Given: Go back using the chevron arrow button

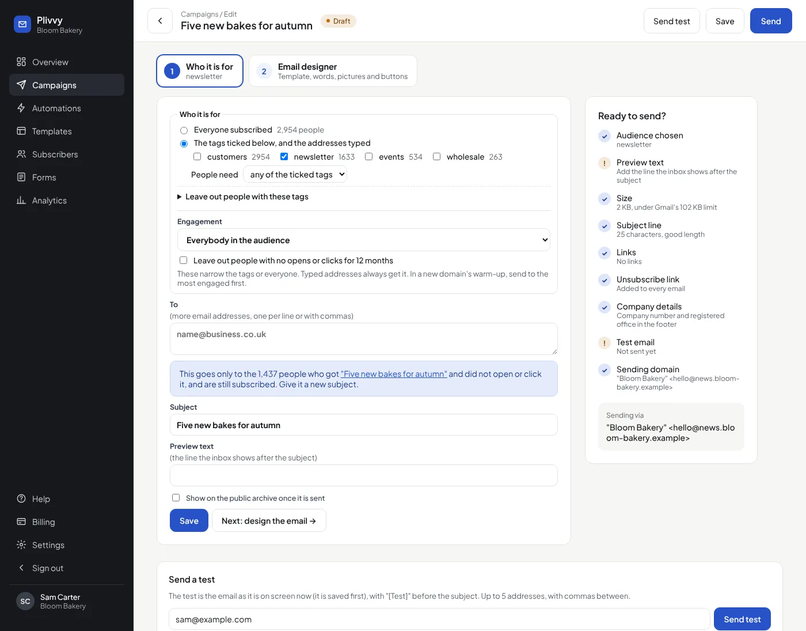Looking at the screenshot, I should (x=160, y=21).
